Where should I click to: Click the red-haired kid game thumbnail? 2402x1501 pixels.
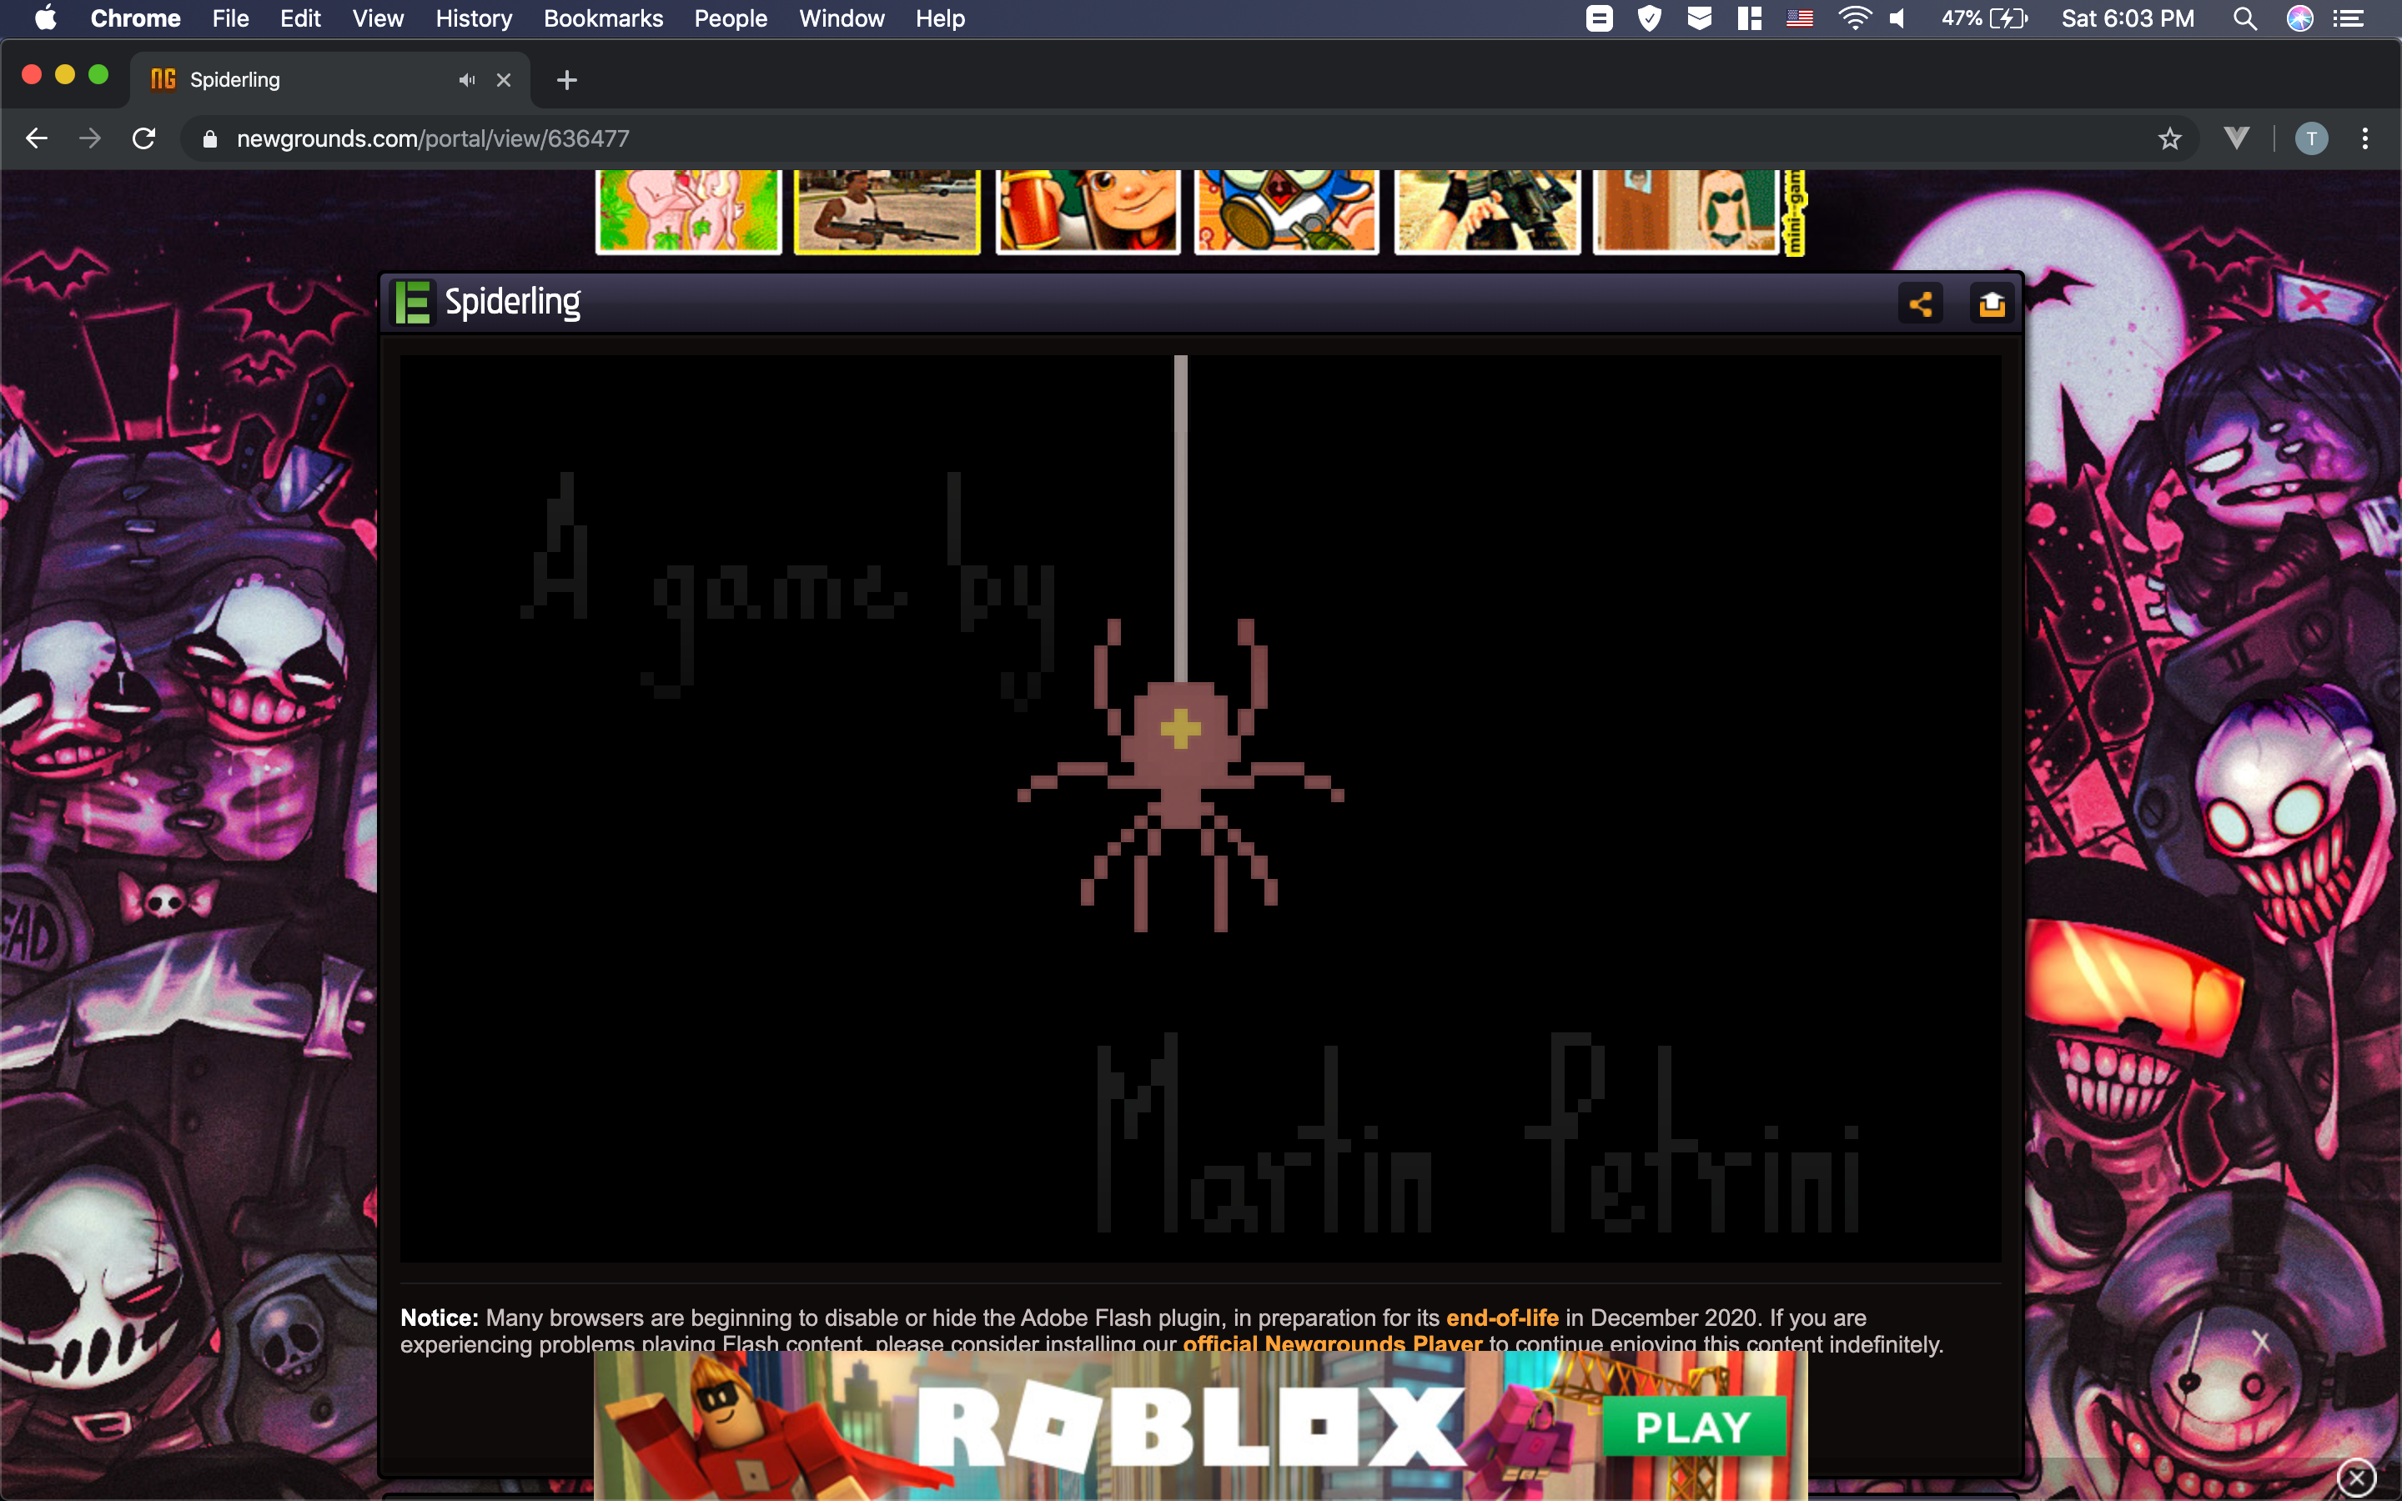point(1088,212)
